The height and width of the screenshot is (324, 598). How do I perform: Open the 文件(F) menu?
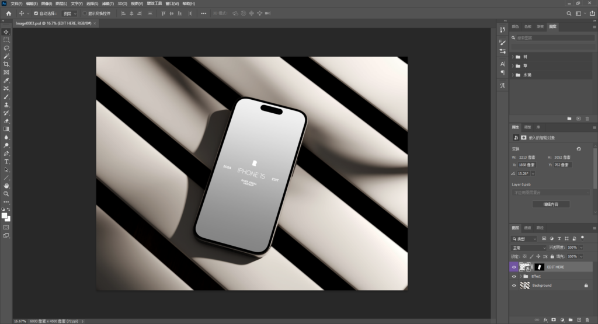(x=16, y=4)
